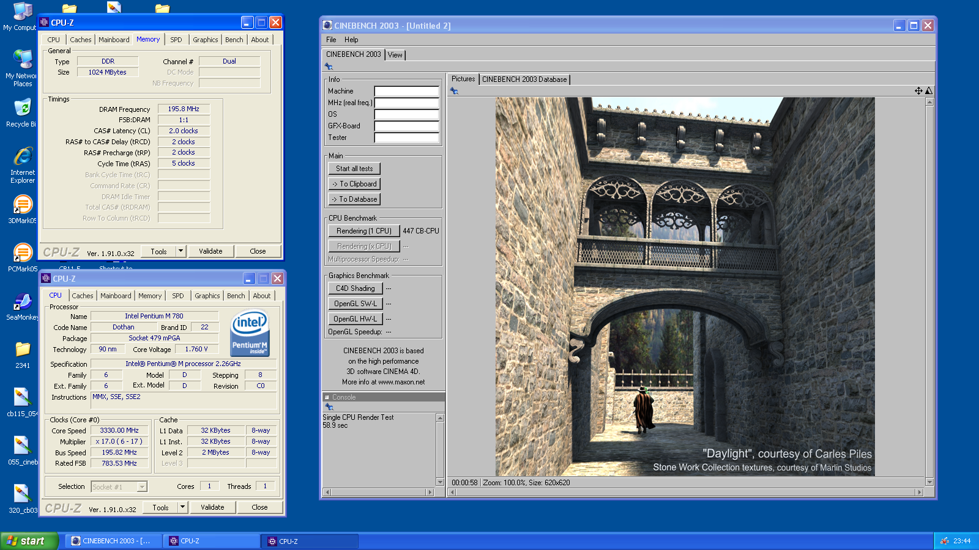
Task: Select the move/pan picture icon
Action: [x=918, y=90]
